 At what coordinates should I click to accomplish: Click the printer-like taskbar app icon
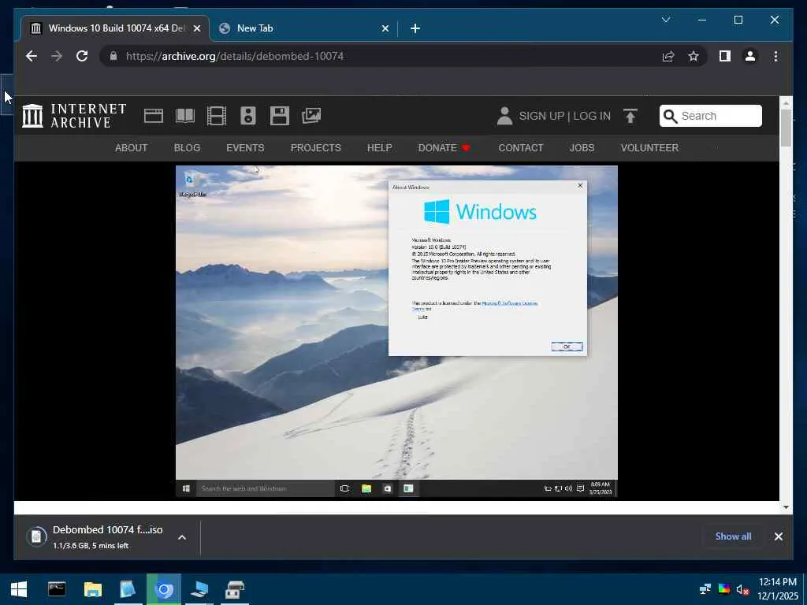235,589
